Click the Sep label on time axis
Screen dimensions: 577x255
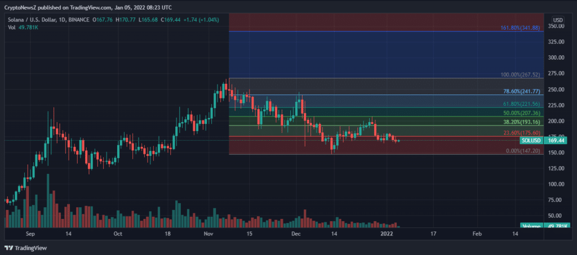point(30,233)
